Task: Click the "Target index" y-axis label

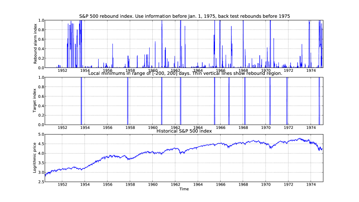Action: pyautogui.click(x=35, y=100)
